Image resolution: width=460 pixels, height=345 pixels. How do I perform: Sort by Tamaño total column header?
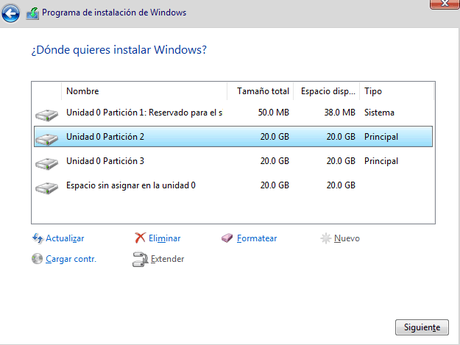263,91
